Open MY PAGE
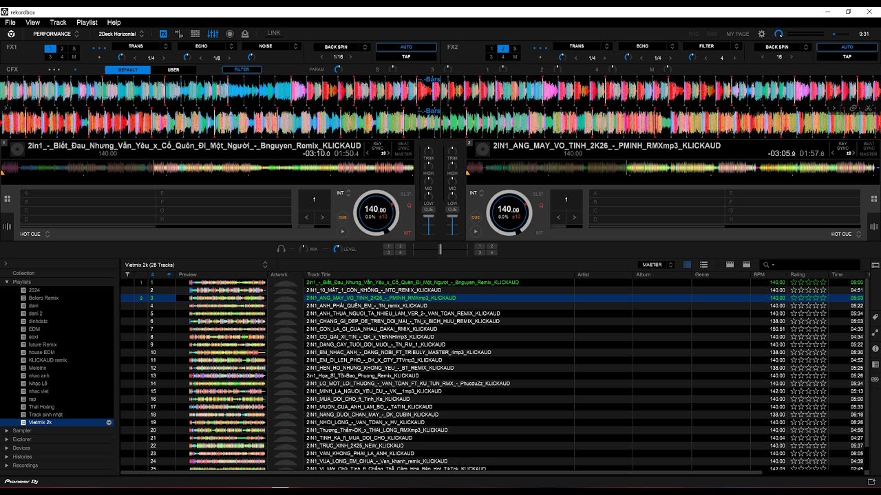 [x=738, y=34]
